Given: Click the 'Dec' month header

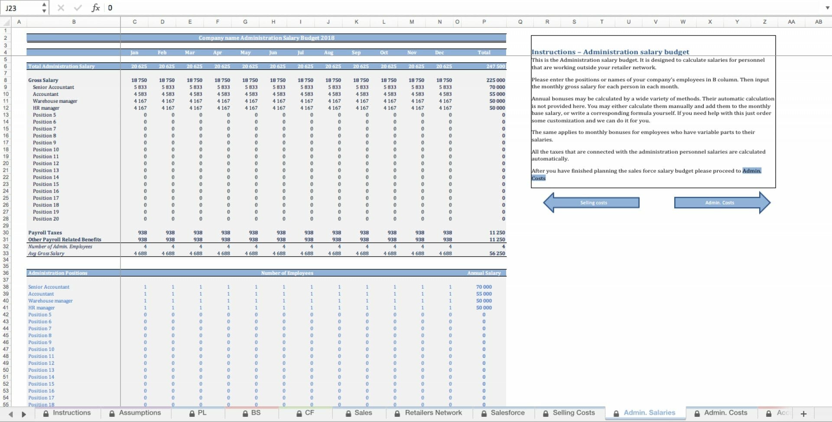Looking at the screenshot, I should click(439, 52).
